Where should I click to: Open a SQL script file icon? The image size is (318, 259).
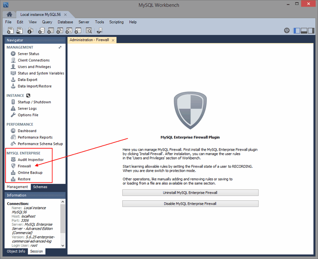[x=19, y=31]
